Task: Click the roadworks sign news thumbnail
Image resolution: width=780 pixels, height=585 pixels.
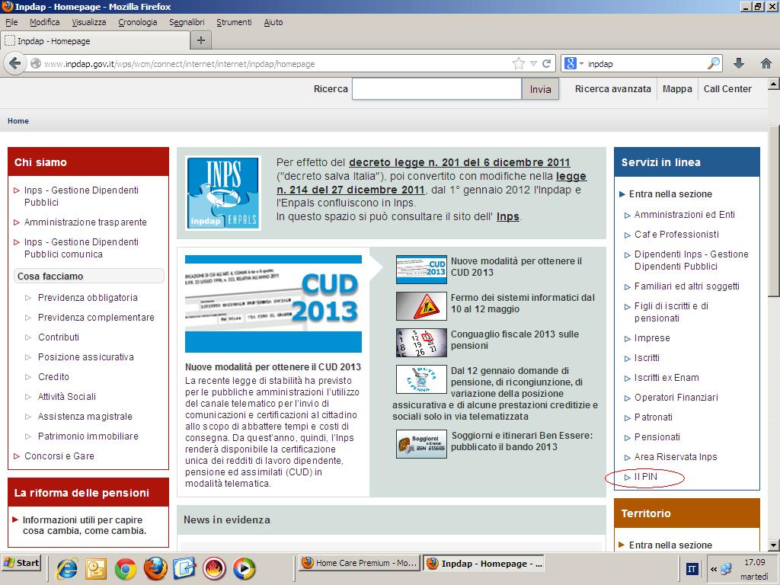Action: point(421,306)
